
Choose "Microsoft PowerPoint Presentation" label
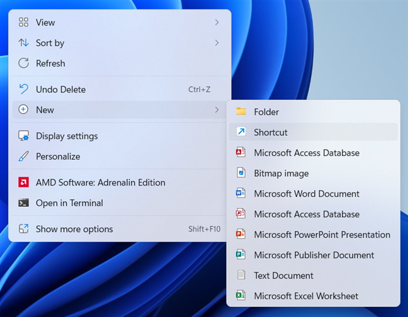pos(322,235)
